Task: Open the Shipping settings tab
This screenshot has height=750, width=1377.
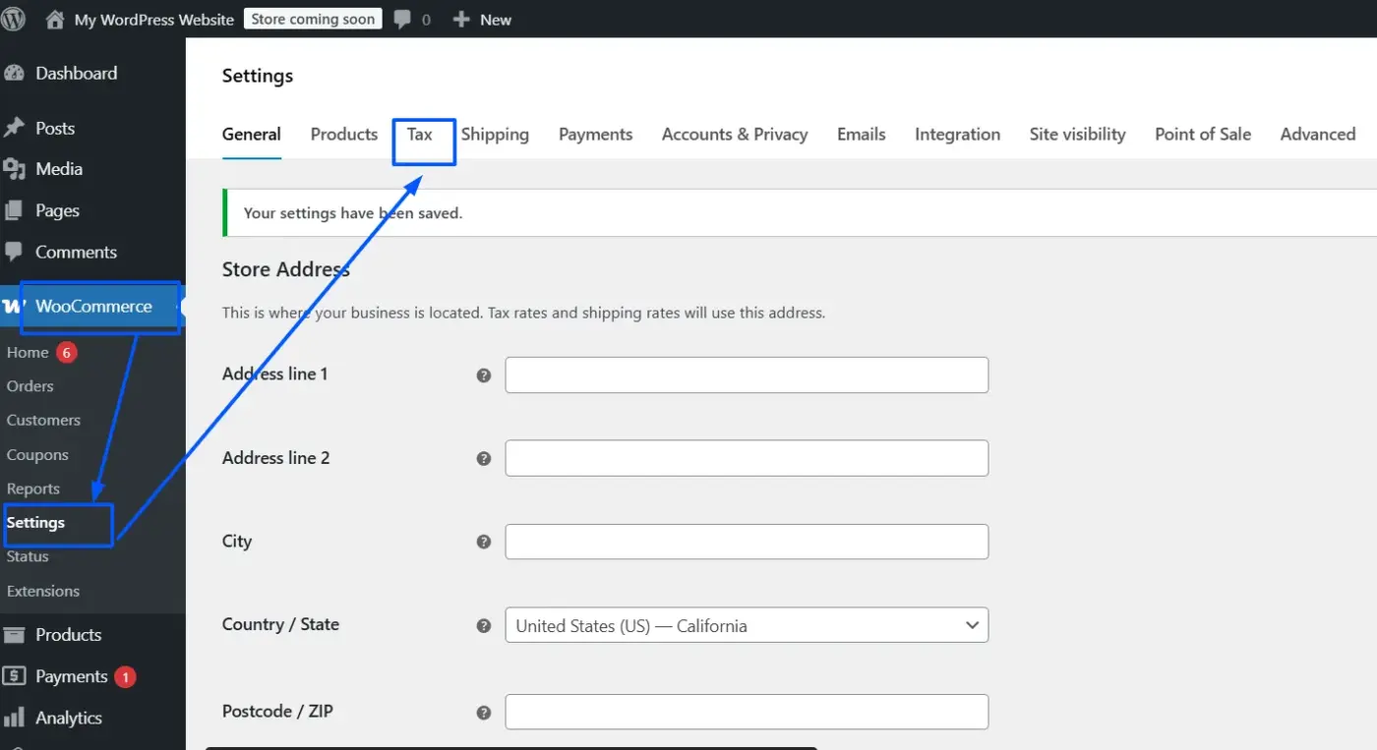Action: pyautogui.click(x=495, y=135)
